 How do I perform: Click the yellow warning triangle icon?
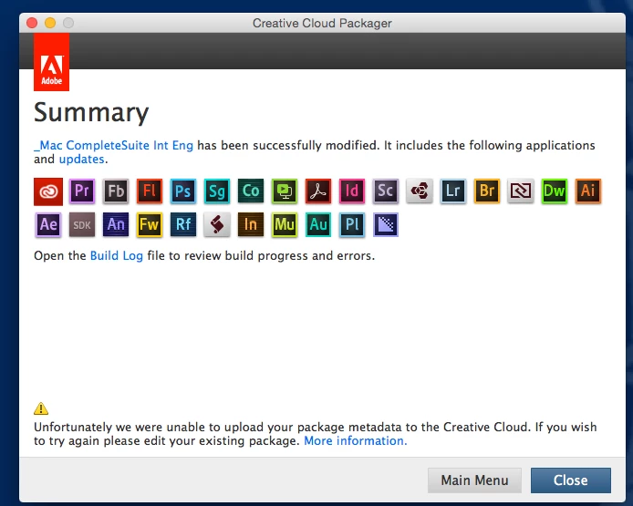point(41,408)
